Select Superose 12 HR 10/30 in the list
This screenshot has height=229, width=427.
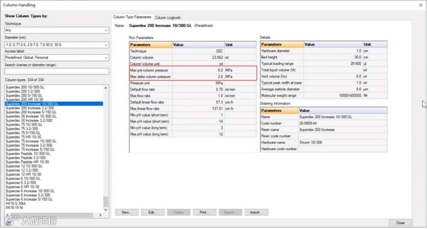23,175
